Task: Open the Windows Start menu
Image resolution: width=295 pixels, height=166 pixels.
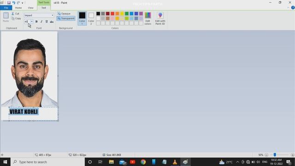Action: click(5, 162)
